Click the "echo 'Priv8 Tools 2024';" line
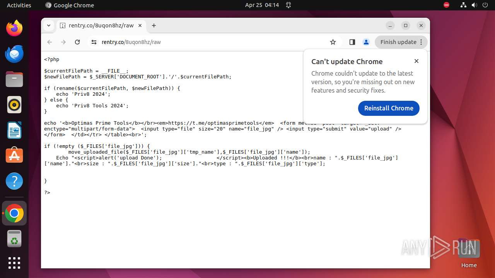This screenshot has height=278, width=495. (92, 106)
